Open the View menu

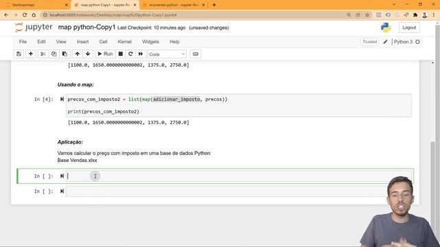[61, 42]
